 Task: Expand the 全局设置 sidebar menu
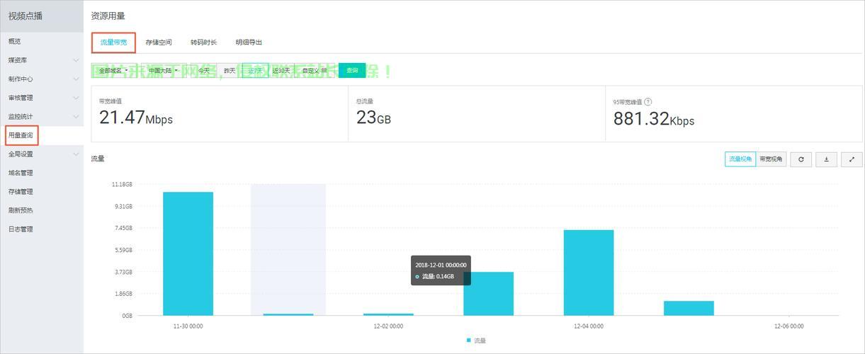click(42, 154)
